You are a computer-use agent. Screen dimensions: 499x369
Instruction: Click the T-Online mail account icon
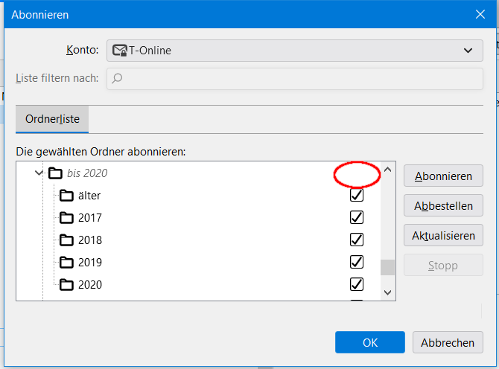pyautogui.click(x=120, y=51)
